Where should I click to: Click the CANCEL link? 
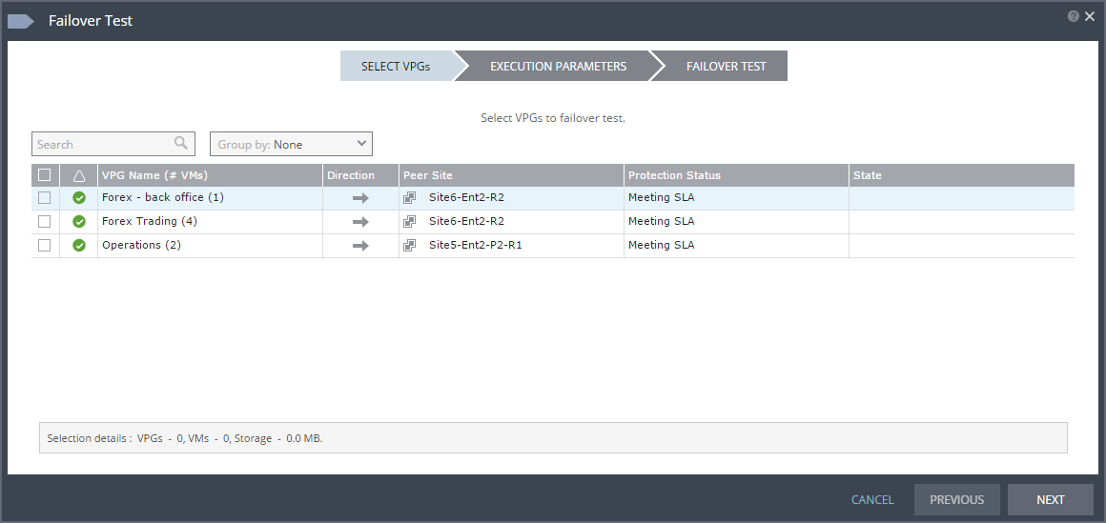pos(872,500)
